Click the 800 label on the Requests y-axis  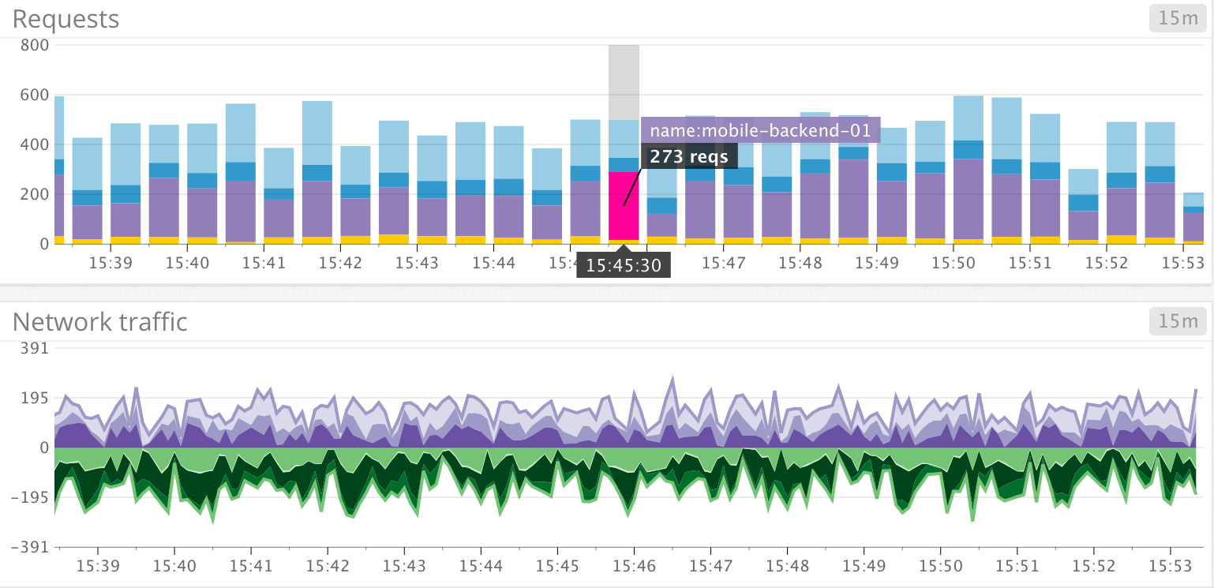tap(36, 45)
